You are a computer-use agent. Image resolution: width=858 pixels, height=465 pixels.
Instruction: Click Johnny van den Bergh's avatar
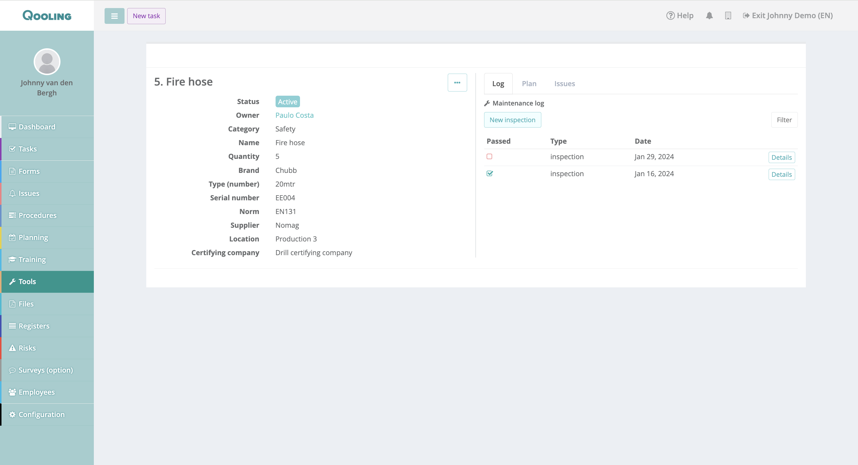(47, 62)
